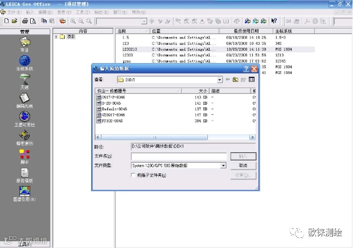Click the back arrow icon in import dialog
Viewport: 353px width, 248px height.
[228, 80]
